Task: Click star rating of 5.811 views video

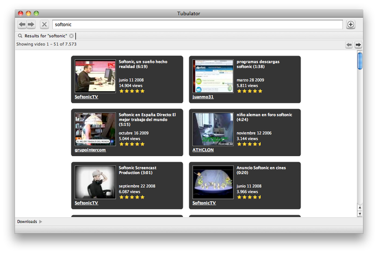Action: coord(250,91)
